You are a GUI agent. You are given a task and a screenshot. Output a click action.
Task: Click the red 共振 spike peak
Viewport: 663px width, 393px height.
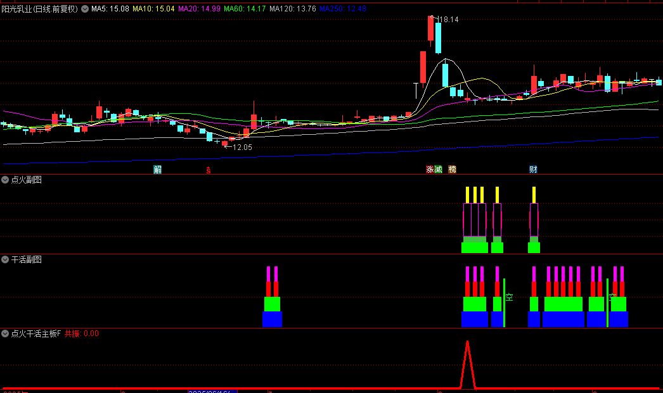pyautogui.click(x=467, y=342)
